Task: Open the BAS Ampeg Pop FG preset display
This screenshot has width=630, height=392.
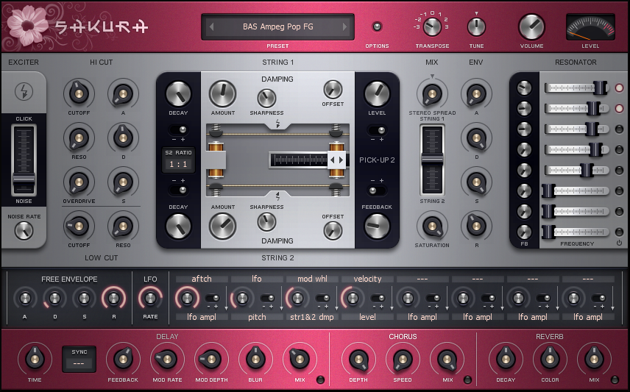Action: (x=277, y=26)
